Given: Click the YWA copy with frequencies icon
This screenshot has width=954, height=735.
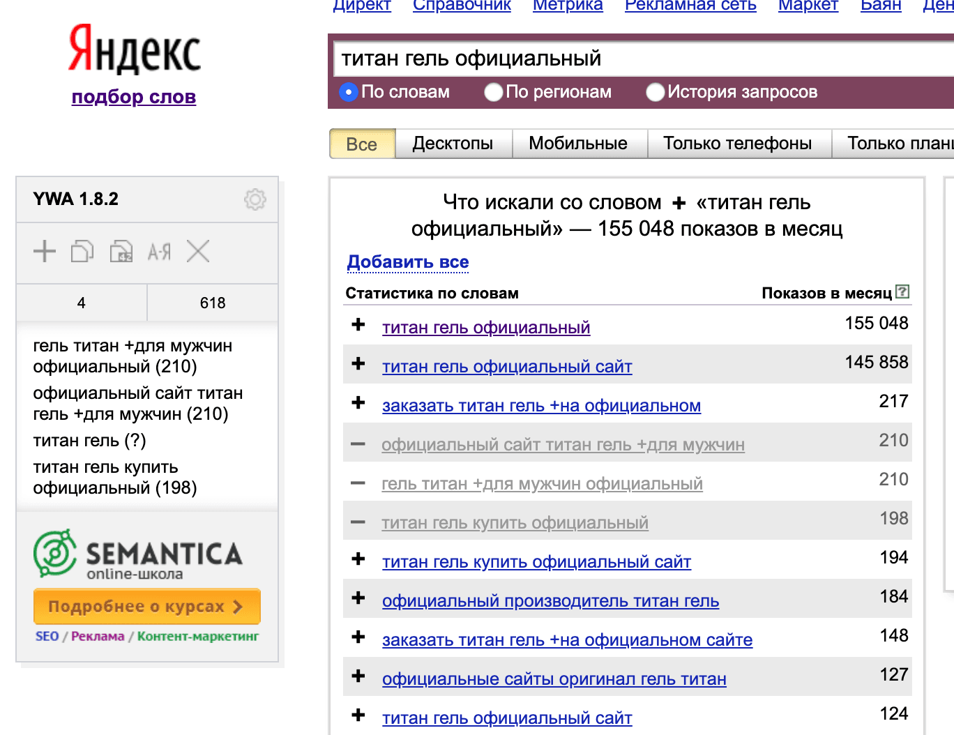Looking at the screenshot, I should (x=121, y=251).
